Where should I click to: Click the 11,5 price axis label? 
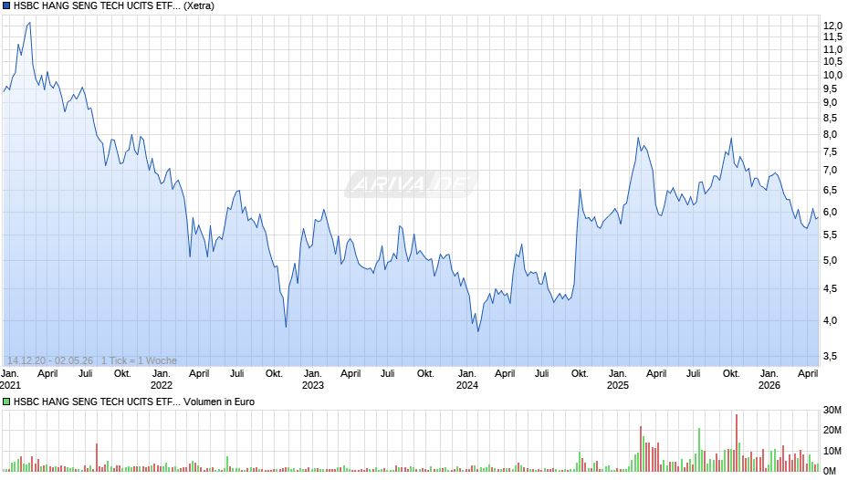pyautogui.click(x=832, y=37)
